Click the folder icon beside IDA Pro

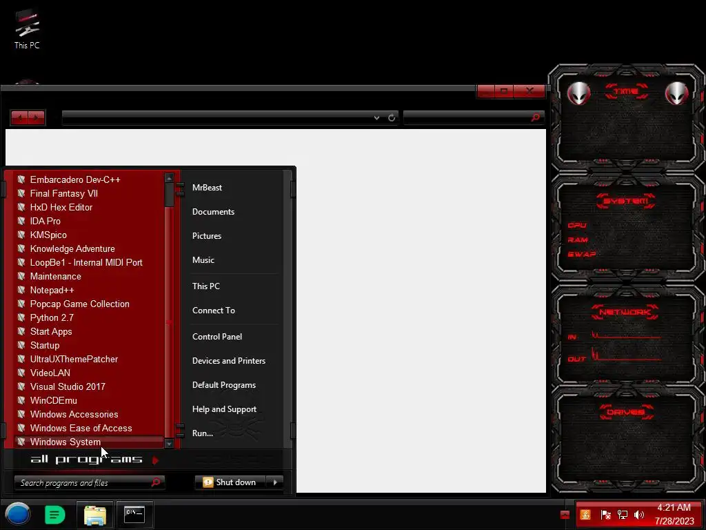point(21,221)
